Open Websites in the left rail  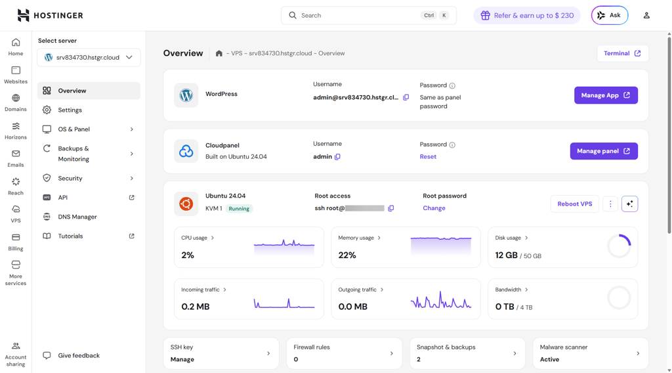pos(16,75)
